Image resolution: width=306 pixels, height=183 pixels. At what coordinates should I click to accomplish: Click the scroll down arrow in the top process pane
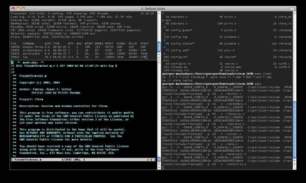pos(159,58)
